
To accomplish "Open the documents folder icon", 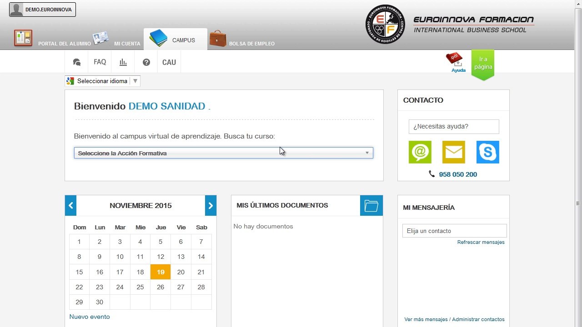I will tap(371, 205).
